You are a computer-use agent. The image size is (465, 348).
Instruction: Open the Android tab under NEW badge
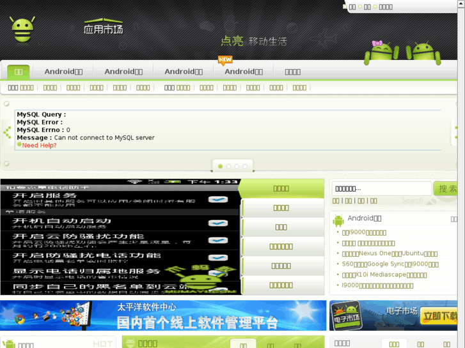coord(244,72)
